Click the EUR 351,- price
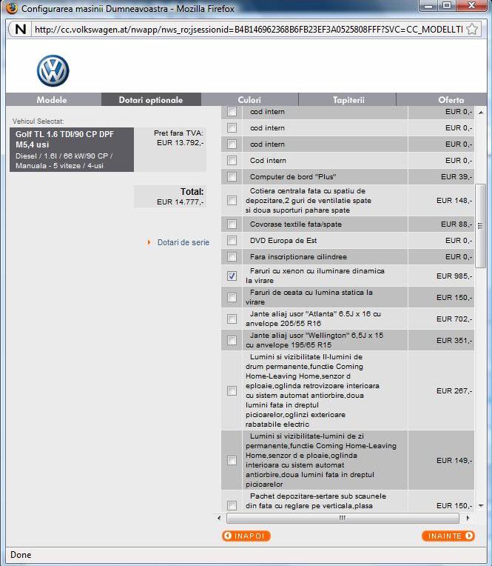492x566 pixels. pos(454,341)
